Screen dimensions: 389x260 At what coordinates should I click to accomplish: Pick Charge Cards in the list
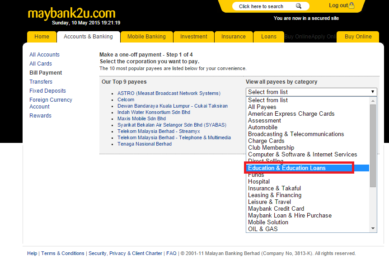[266, 141]
